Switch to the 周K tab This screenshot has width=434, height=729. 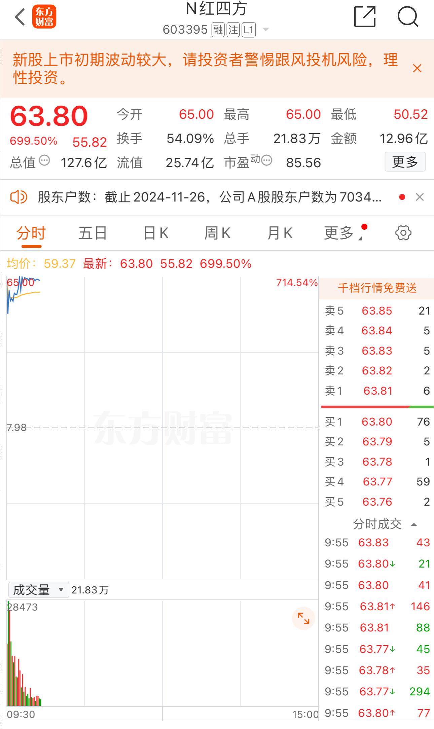point(218,233)
